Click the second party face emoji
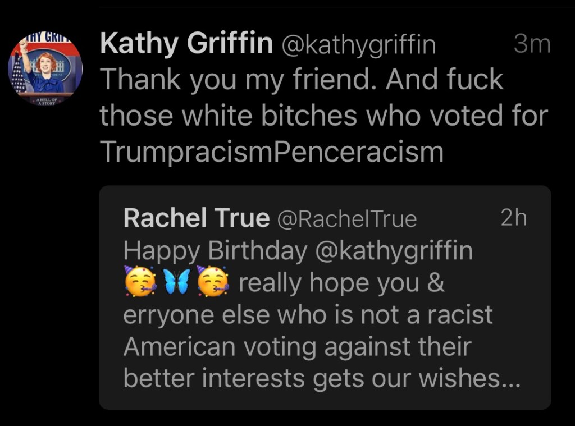The image size is (575, 426). pos(214,282)
